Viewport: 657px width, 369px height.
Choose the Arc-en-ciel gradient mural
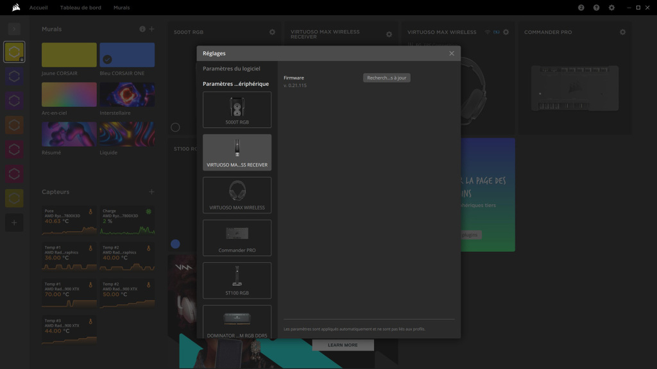click(x=69, y=95)
